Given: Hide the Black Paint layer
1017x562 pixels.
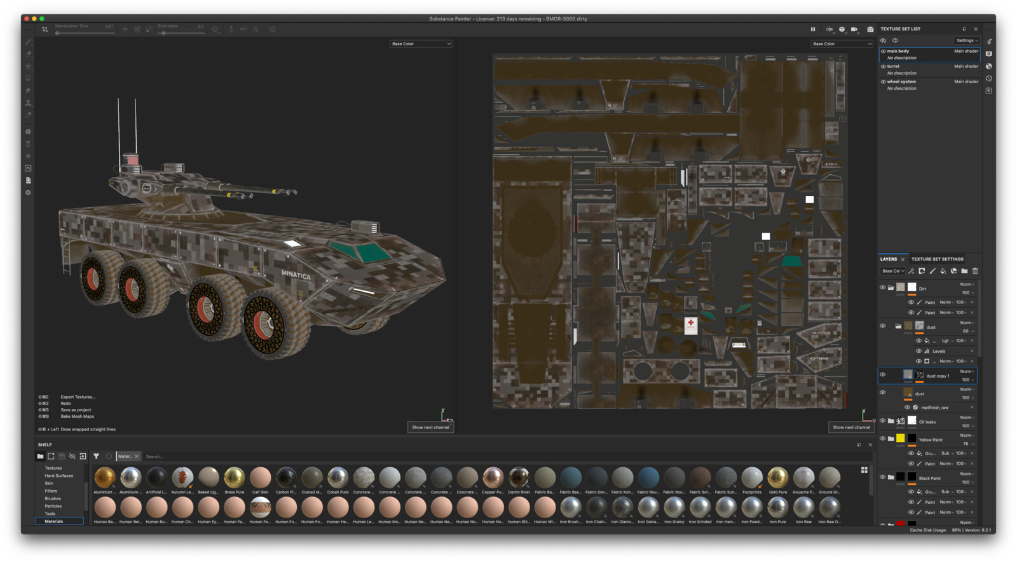Looking at the screenshot, I should tap(882, 477).
